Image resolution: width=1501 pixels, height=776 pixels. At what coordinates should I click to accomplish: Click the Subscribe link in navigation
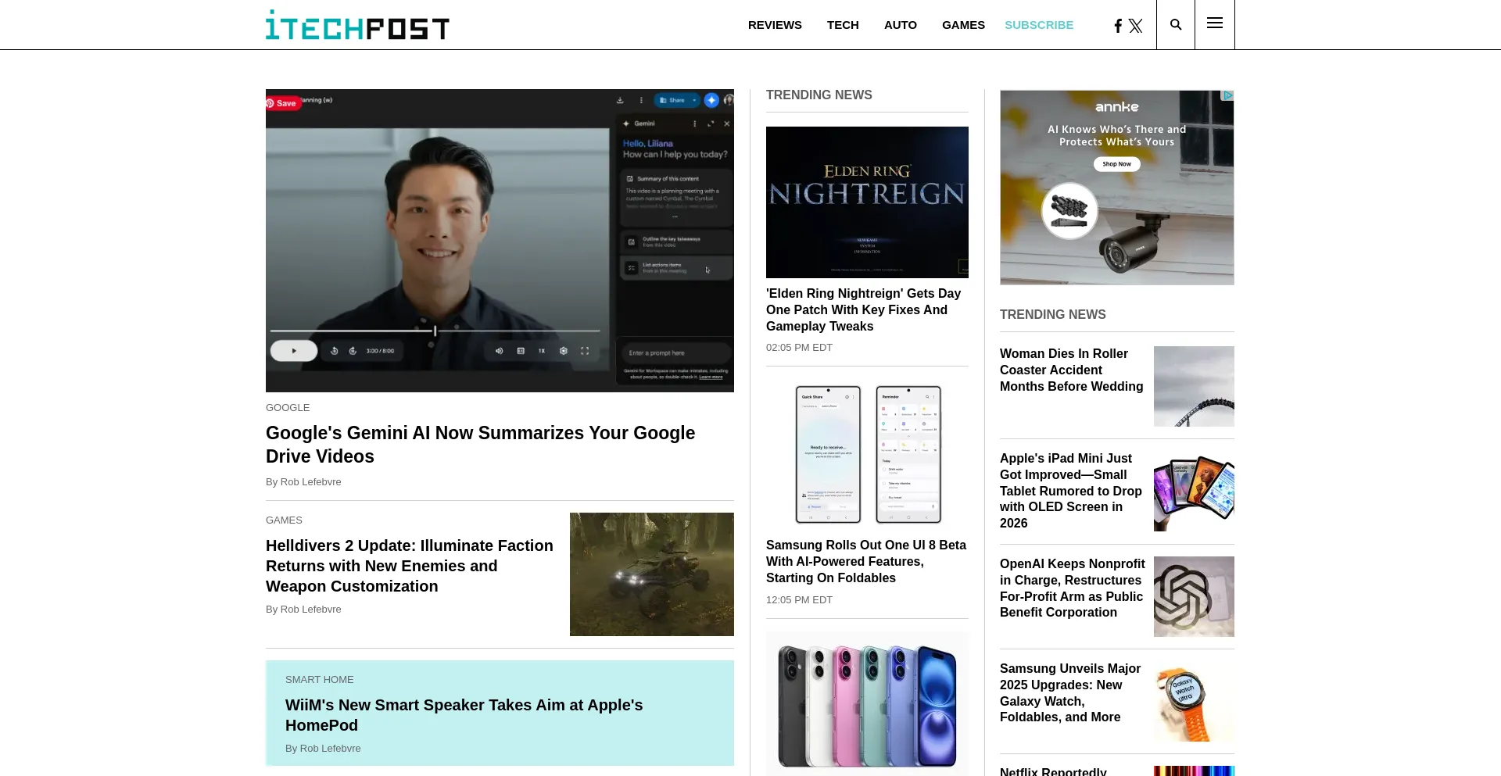tap(1039, 25)
